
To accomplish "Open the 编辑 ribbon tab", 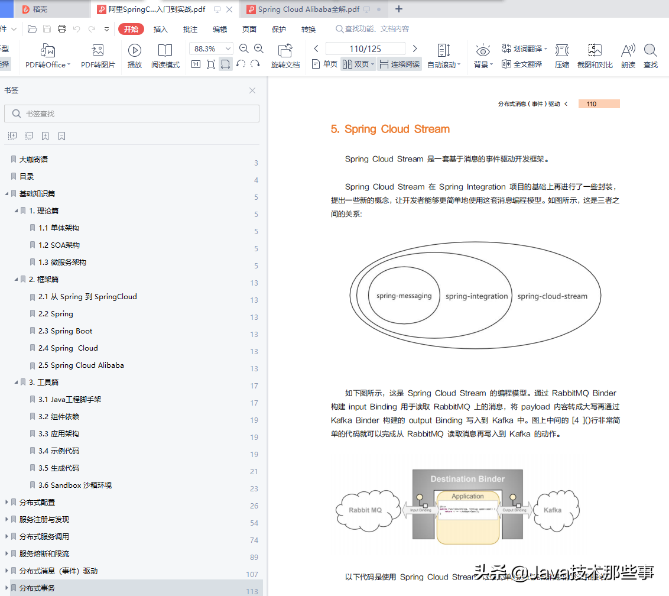I will click(x=220, y=29).
